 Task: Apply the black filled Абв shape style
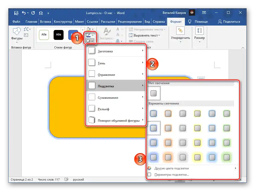click(59, 35)
